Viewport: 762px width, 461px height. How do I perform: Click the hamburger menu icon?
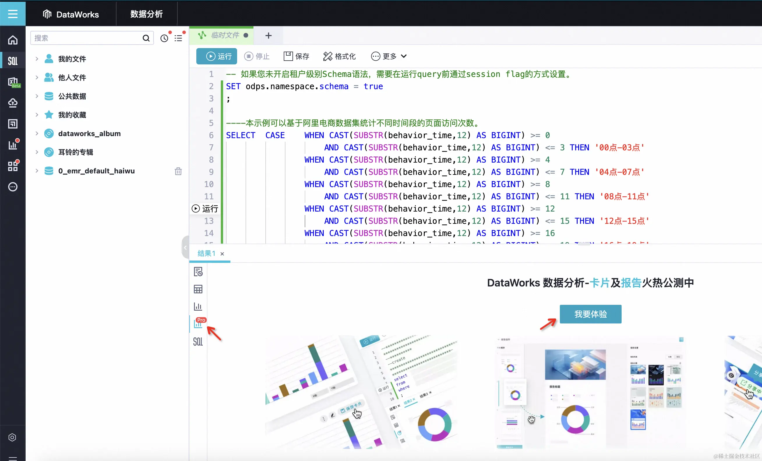[13, 14]
